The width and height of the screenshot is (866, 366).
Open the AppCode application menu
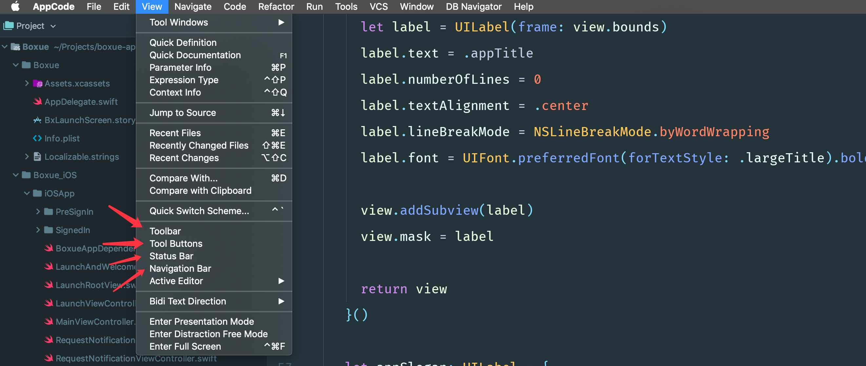pyautogui.click(x=53, y=6)
